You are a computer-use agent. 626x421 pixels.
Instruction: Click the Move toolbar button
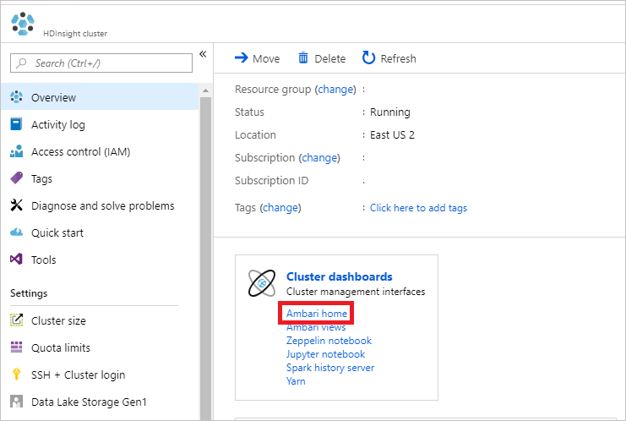tap(257, 58)
